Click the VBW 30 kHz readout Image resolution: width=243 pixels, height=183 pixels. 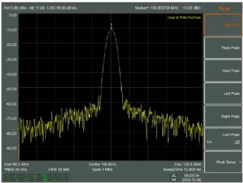(59, 169)
